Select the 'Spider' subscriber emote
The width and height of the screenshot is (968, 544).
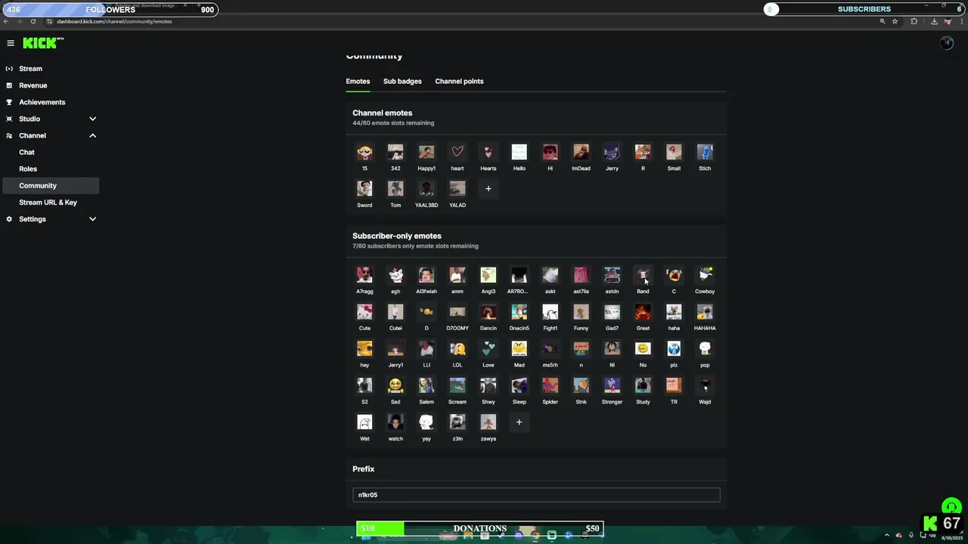coord(550,386)
